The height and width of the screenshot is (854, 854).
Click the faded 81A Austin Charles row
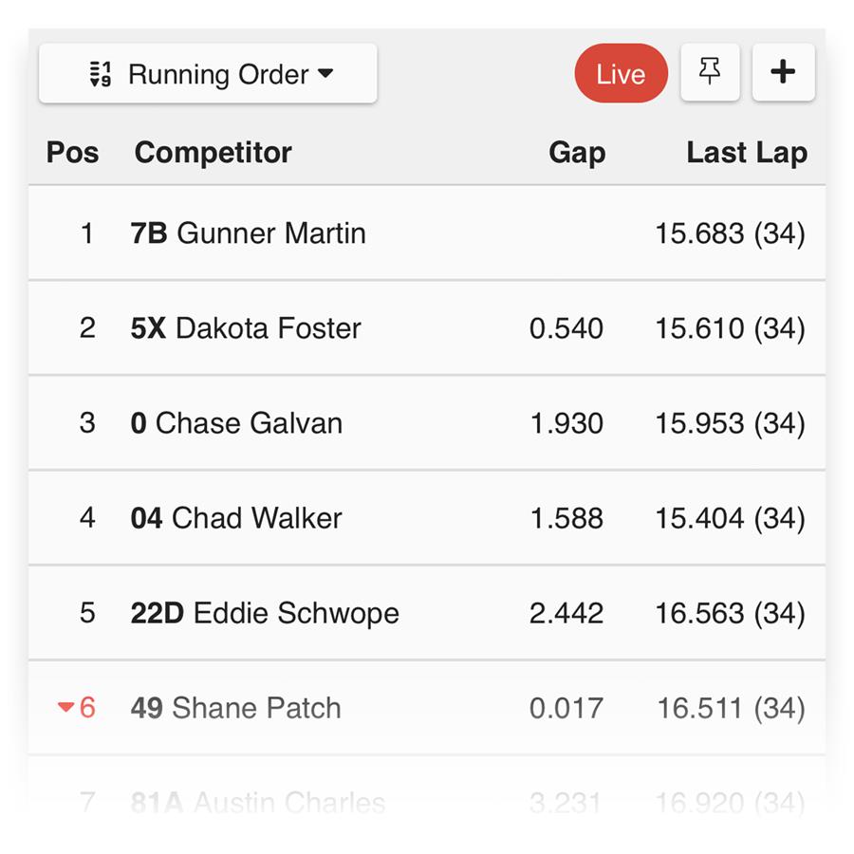427,802
